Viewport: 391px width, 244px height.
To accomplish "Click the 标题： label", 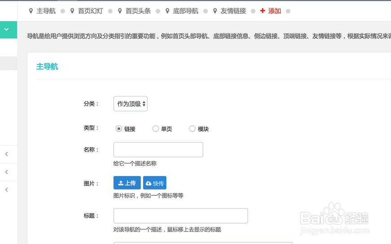I will (91, 216).
